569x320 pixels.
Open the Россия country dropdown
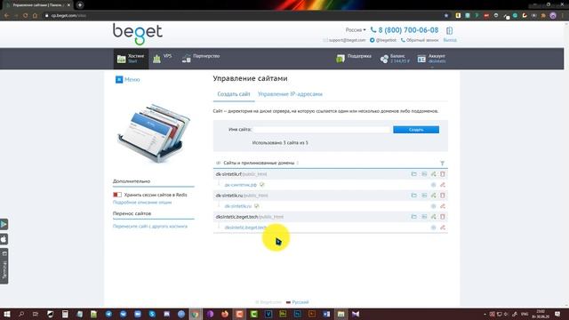click(x=356, y=29)
